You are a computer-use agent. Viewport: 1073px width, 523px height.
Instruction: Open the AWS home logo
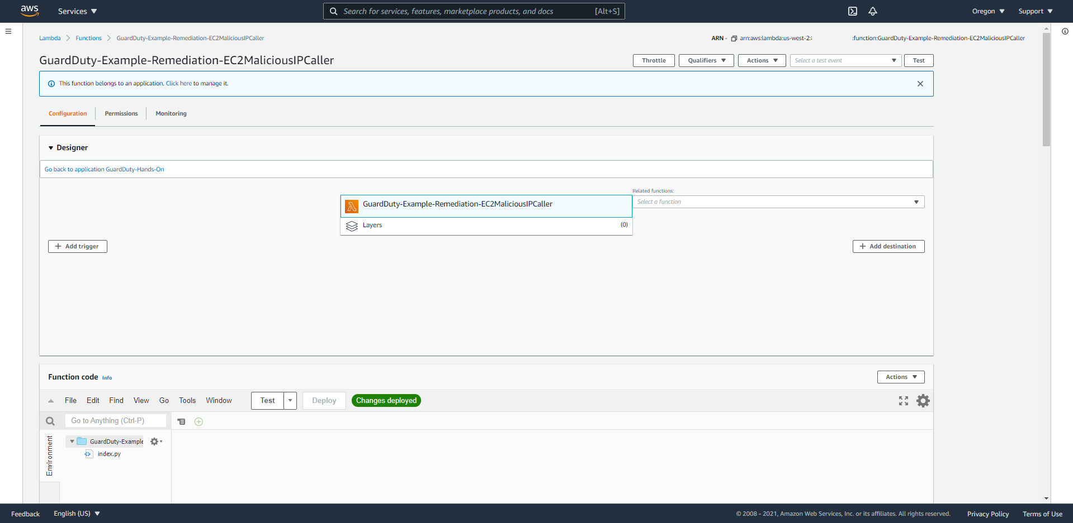pyautogui.click(x=30, y=11)
